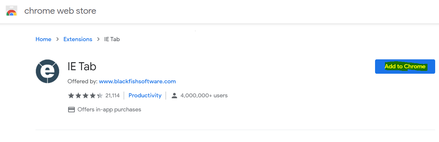Click the Offers in-app purchases label
439x142 pixels.
pos(109,109)
